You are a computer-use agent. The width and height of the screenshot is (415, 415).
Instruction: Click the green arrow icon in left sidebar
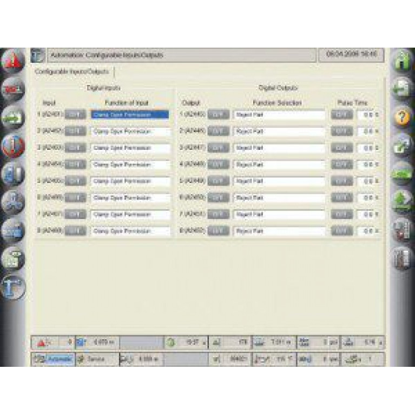(13, 118)
